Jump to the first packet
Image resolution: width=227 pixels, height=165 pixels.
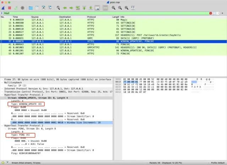pyautogui.click(x=84, y=8)
